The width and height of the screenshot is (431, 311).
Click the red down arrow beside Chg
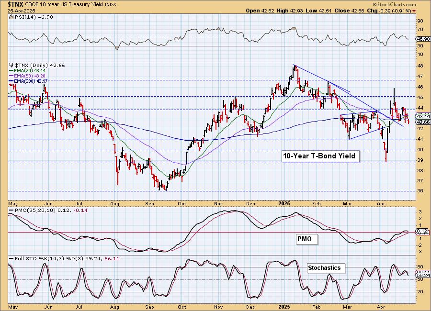414,11
